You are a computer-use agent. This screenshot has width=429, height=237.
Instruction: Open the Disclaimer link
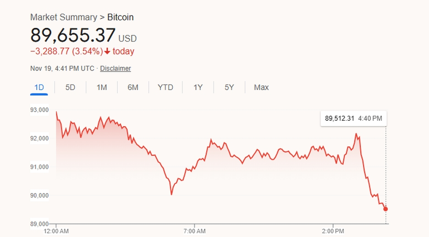115,69
